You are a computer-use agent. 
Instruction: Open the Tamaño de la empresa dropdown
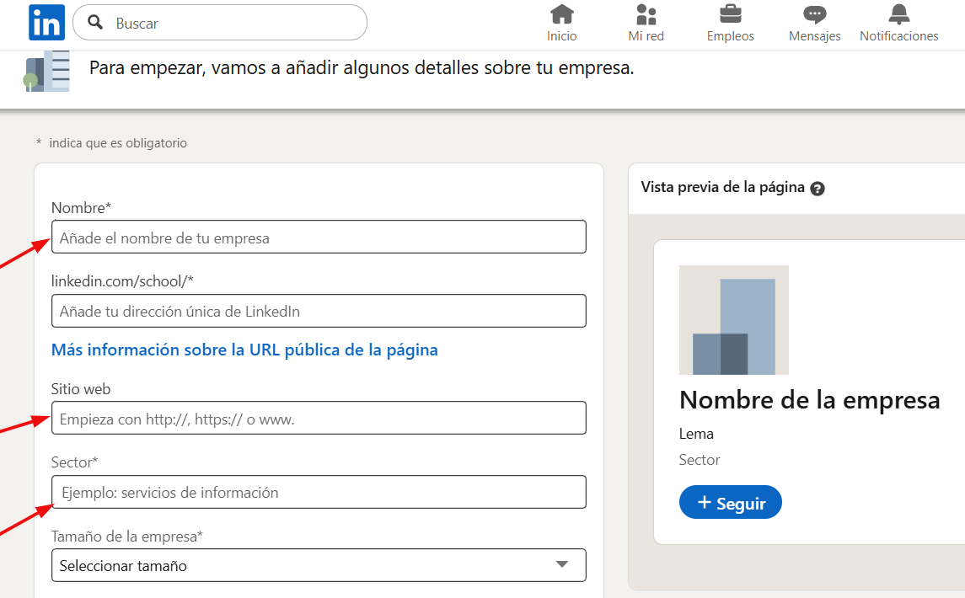coord(319,565)
